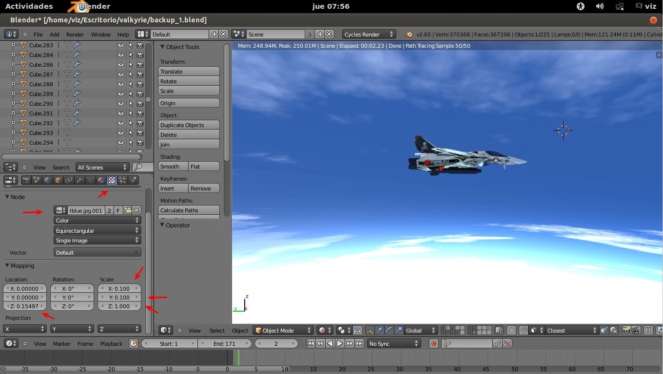
Task: Open the World properties tab (globe icon)
Action: 47,180
